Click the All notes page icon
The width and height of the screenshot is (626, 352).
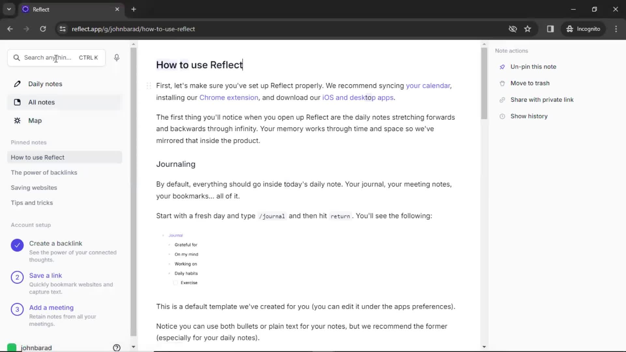coord(17,102)
